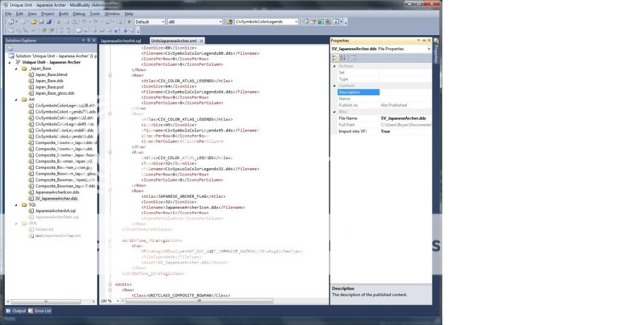Click the File Name property value
This screenshot has height=325, width=618.
405,118
